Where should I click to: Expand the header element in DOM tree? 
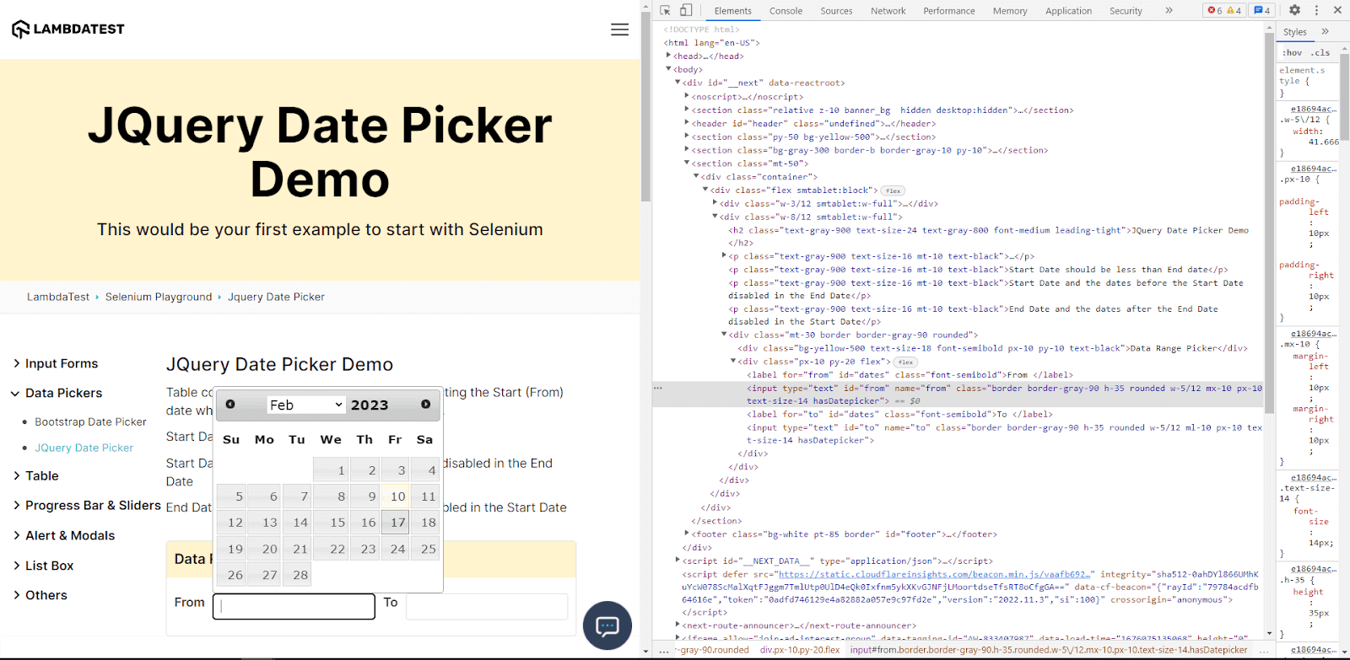(687, 123)
